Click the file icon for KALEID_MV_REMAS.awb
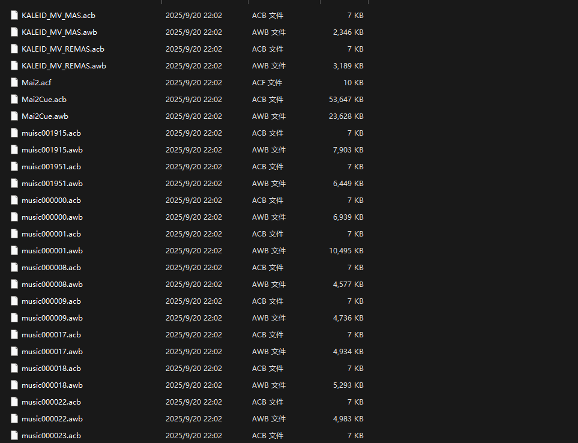 pyautogui.click(x=14, y=65)
